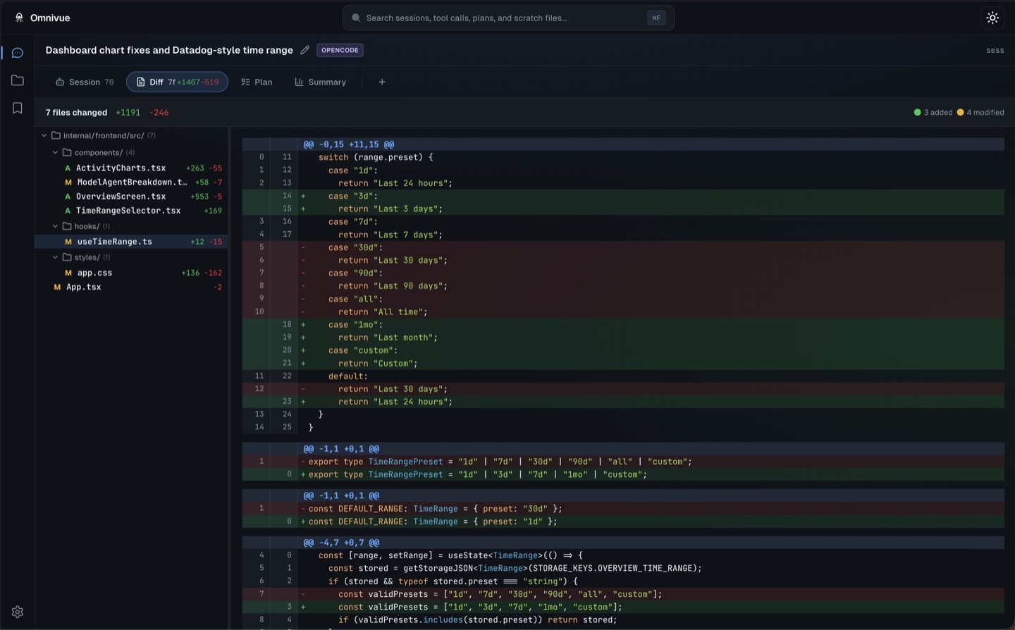This screenshot has width=1015, height=630.
Task: Click the session title heading text
Action: [x=169, y=50]
